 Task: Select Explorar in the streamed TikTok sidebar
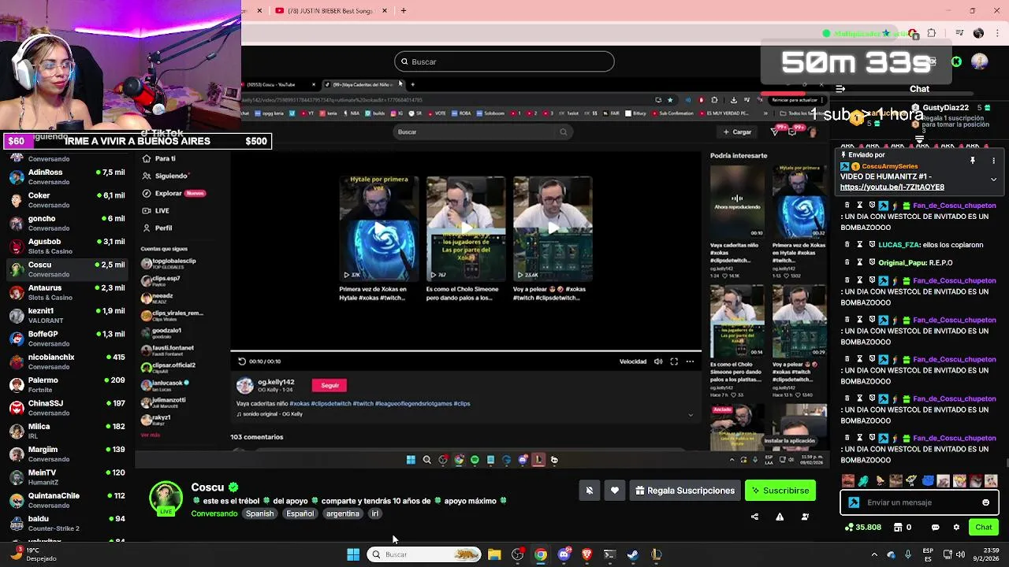click(173, 193)
